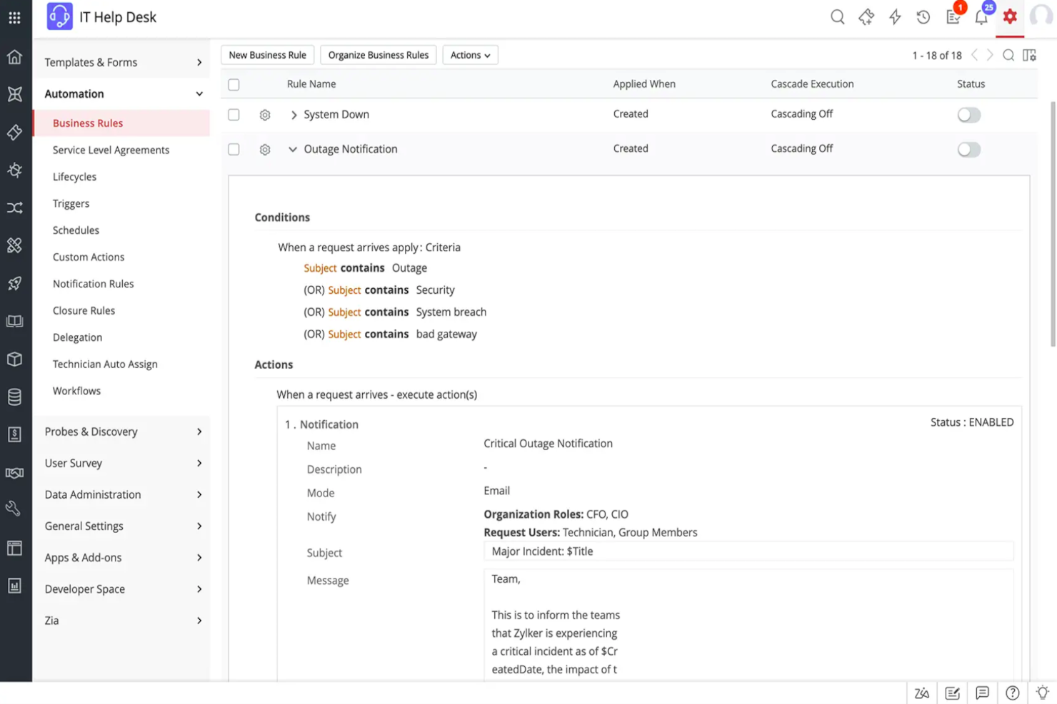Screen dimensions: 1057x704
Task: Open the notifications bell with 25 alerts
Action: coord(981,17)
